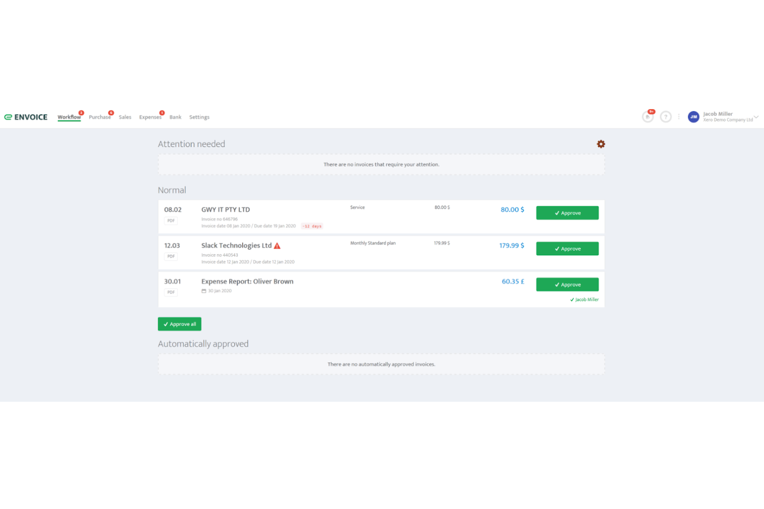
Task: Open the Expenses section
Action: 150,117
